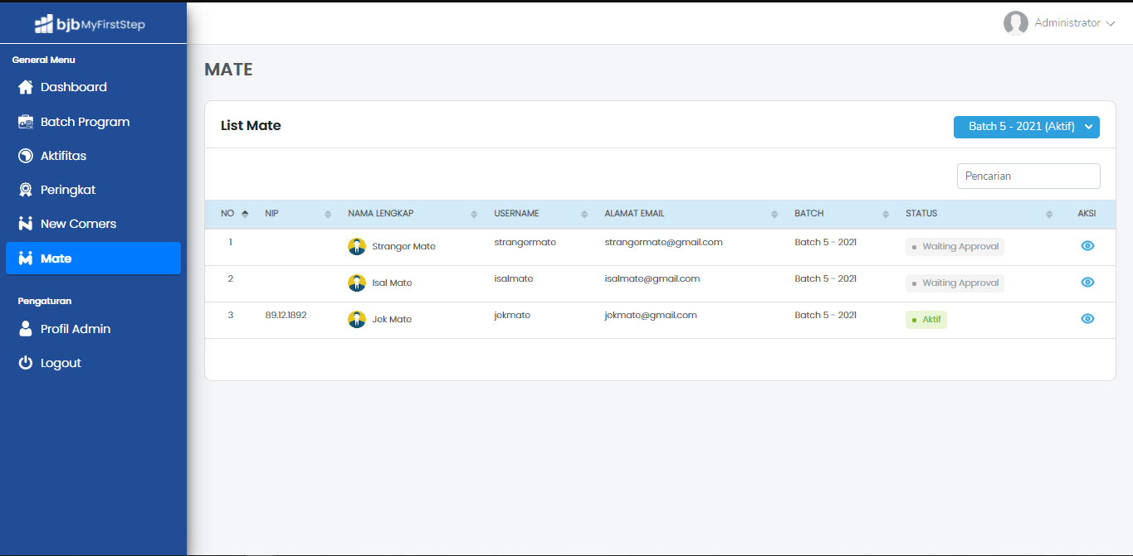The width and height of the screenshot is (1133, 556).
Task: Sort table by NIP column arrows
Action: (328, 214)
